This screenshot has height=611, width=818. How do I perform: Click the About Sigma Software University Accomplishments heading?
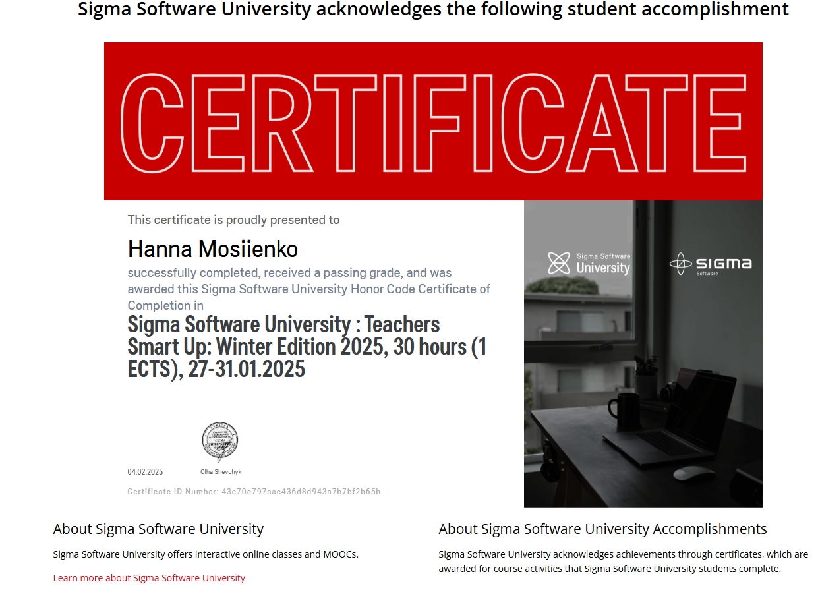click(x=602, y=529)
